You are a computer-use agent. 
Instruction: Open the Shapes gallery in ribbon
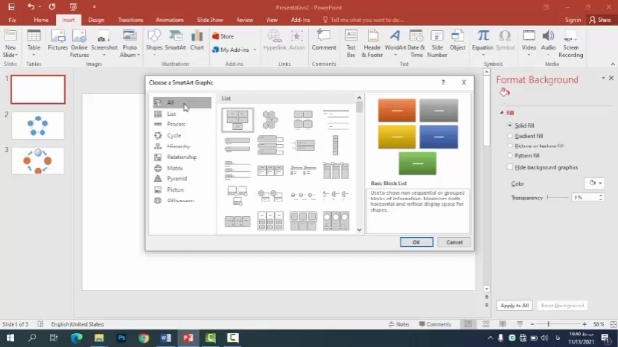[154, 40]
